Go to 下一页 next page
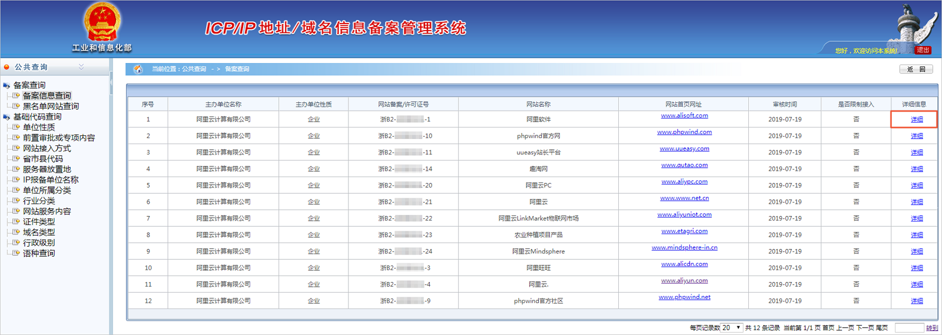942x335 pixels. click(x=865, y=328)
